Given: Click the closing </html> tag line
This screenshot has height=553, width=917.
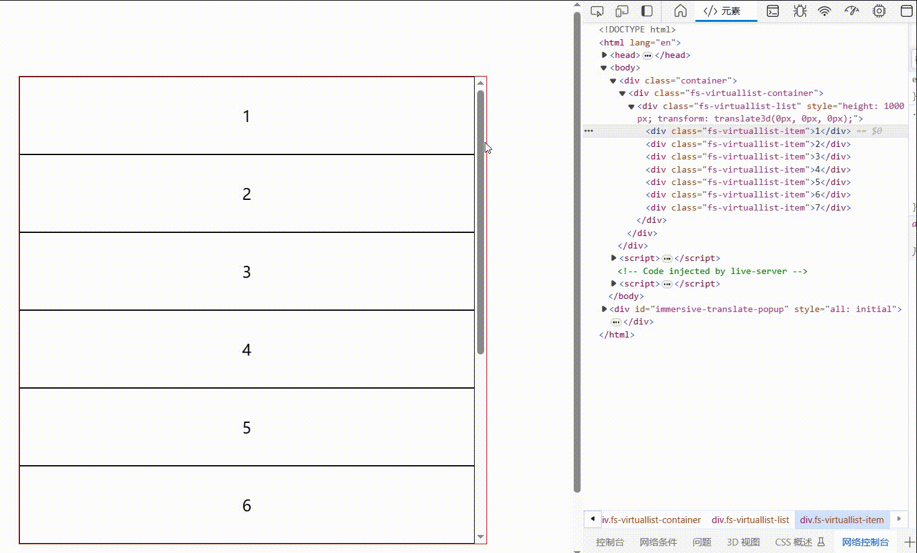Looking at the screenshot, I should coord(617,334).
